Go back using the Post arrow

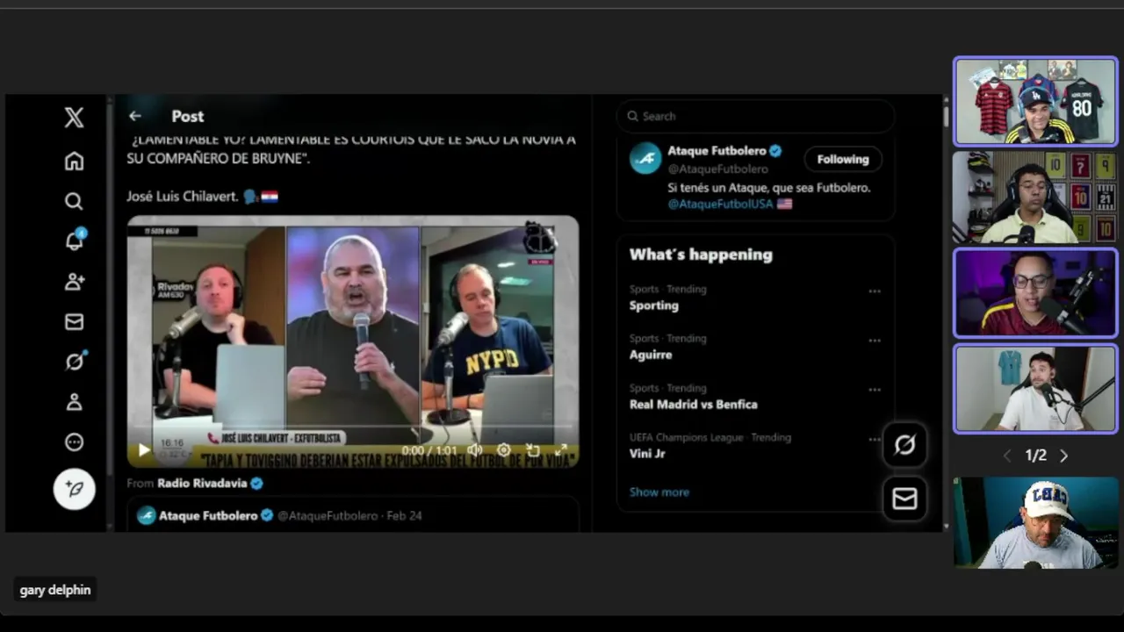(x=134, y=116)
